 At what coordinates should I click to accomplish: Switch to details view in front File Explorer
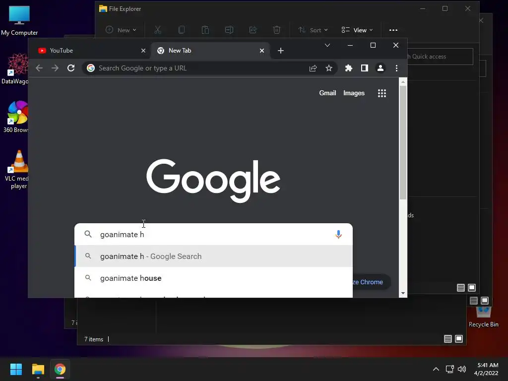[461, 288]
